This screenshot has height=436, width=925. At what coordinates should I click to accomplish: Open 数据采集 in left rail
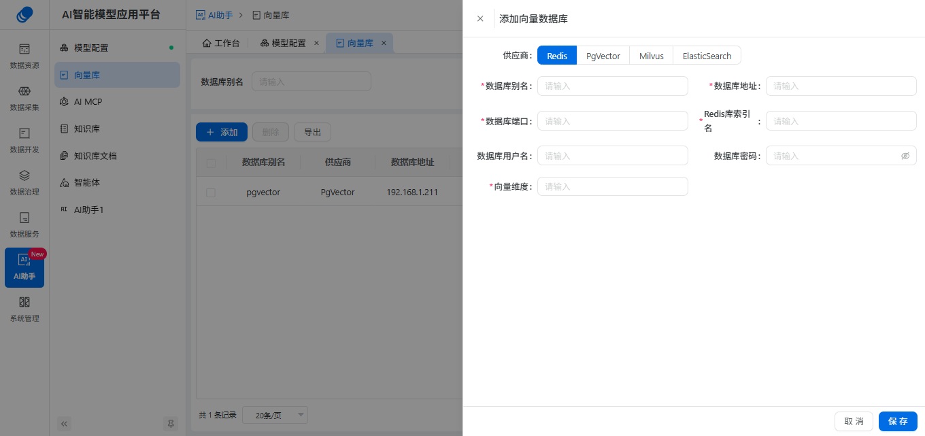[x=24, y=98]
